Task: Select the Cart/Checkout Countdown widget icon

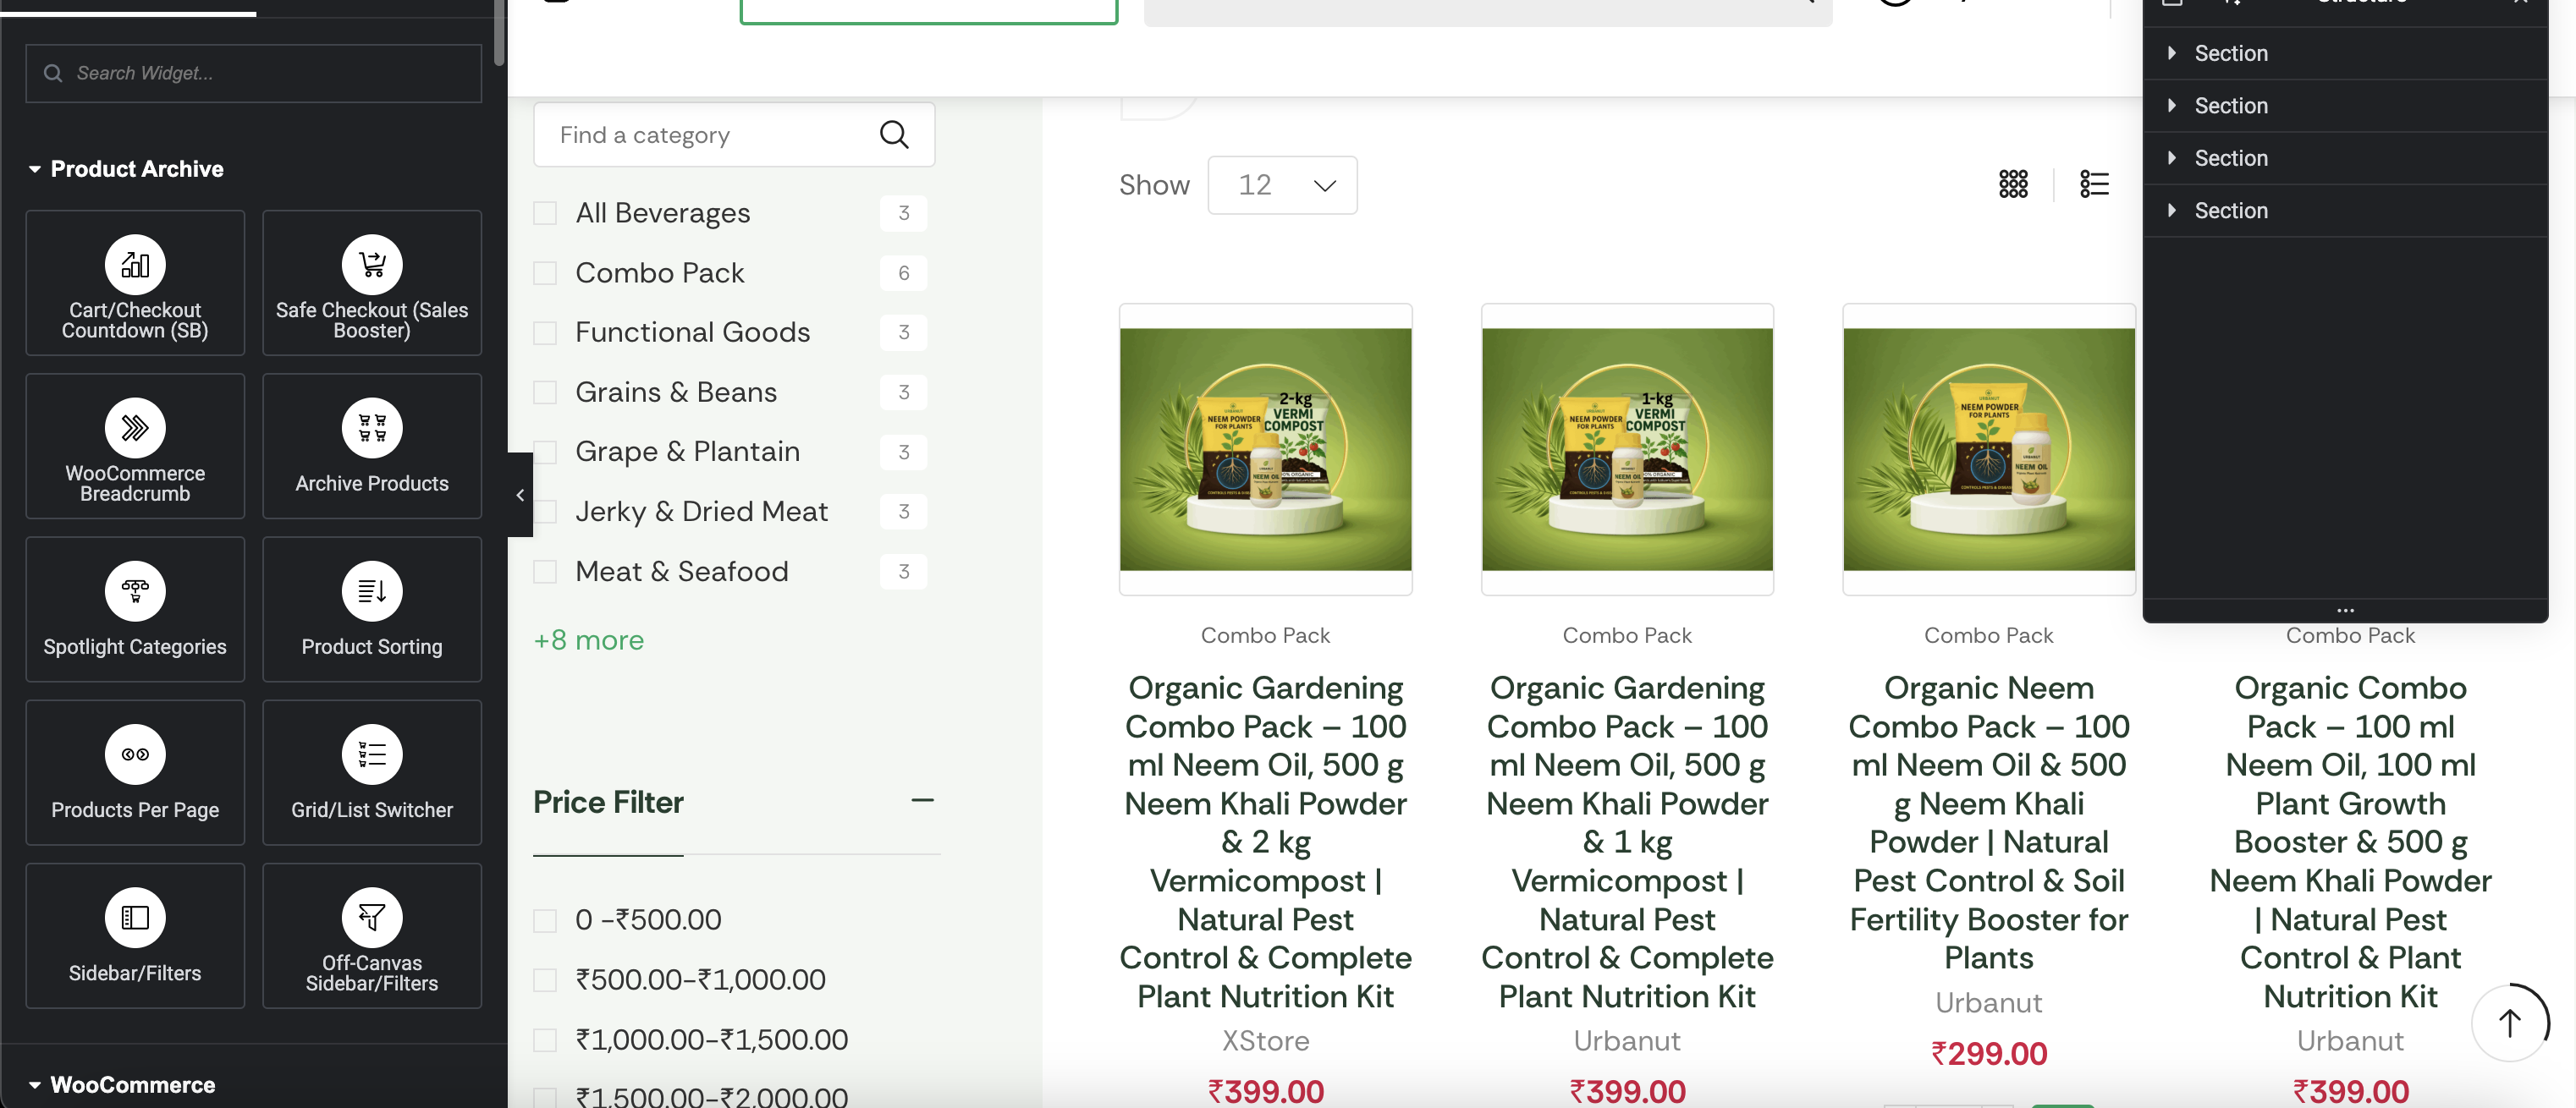Action: tap(135, 265)
